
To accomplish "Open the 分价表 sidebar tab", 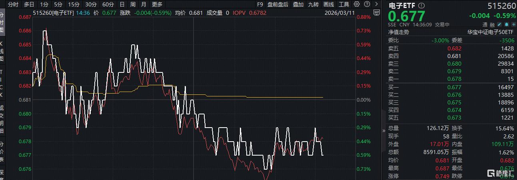I will pos(2,152).
